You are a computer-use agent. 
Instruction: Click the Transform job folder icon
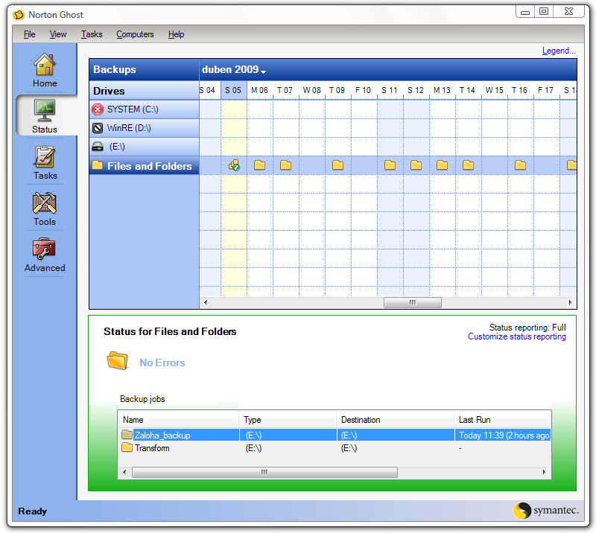pyautogui.click(x=127, y=447)
